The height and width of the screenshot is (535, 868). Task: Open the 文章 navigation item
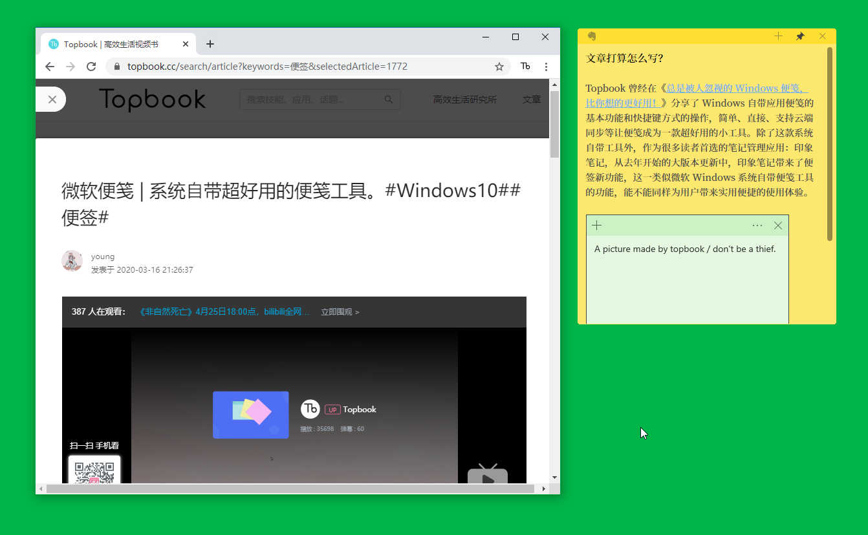point(532,100)
